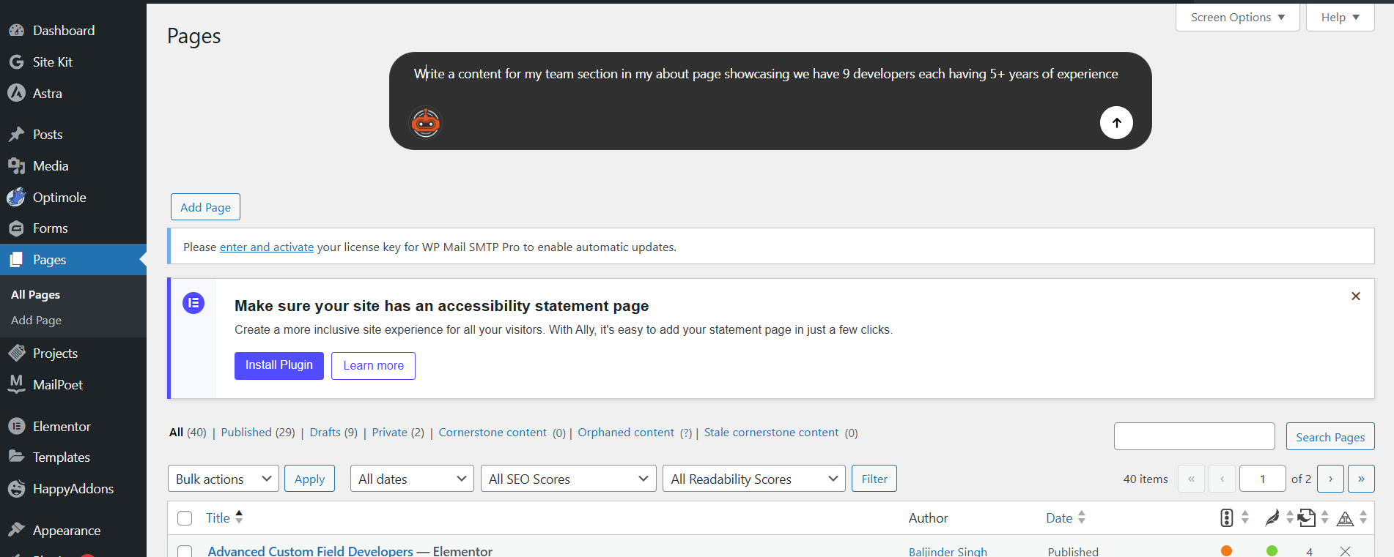Select the All Pages submenu item
The height and width of the screenshot is (557, 1394).
36,295
